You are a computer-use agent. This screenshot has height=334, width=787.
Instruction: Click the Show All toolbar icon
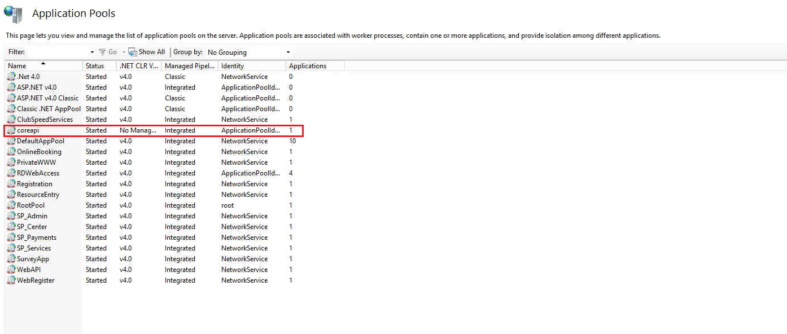click(133, 52)
